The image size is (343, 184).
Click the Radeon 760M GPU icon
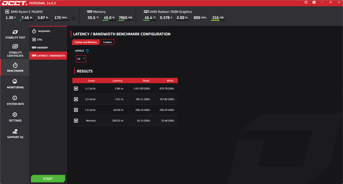(146, 12)
